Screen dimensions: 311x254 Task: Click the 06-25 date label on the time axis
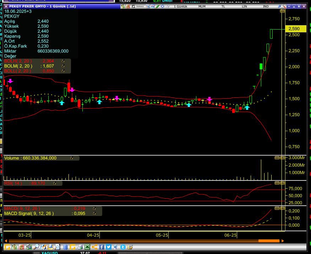[x=230, y=235]
